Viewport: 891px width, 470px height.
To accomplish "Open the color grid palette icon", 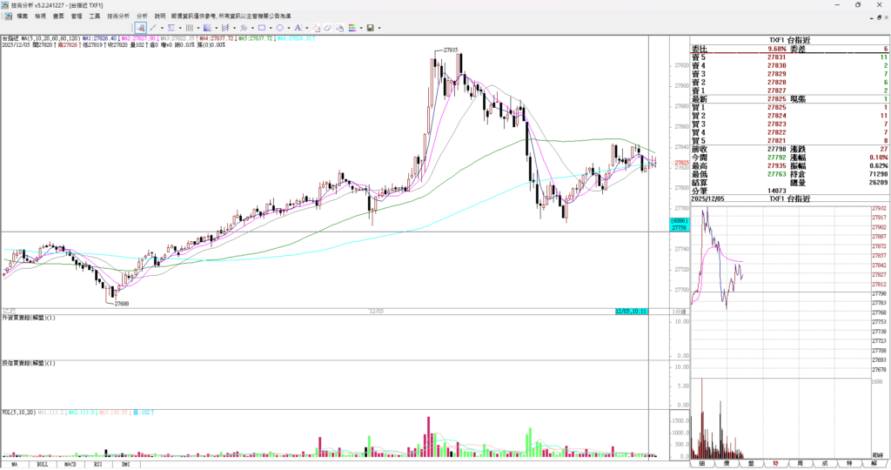I will (352, 28).
